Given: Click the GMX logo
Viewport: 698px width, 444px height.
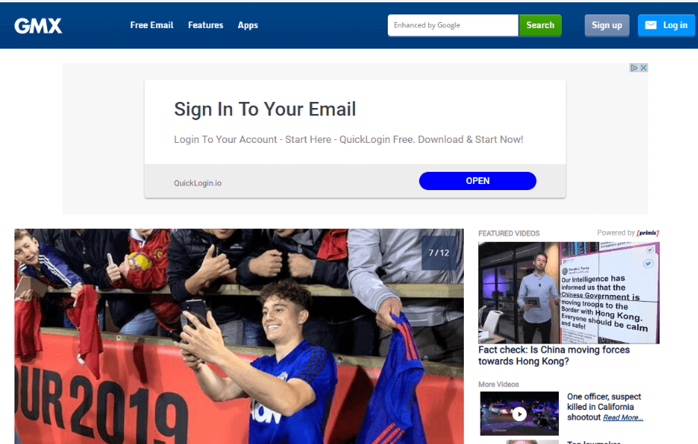Looking at the screenshot, I should (38, 26).
